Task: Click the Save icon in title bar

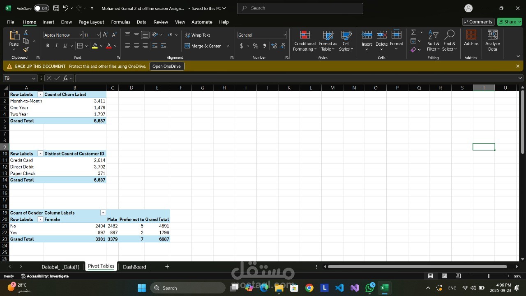Action: (56, 8)
